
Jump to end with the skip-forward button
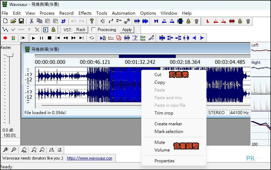(x=81, y=38)
